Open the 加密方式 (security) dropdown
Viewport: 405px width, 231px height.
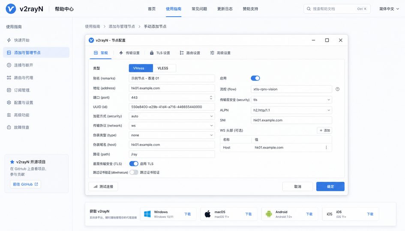tap(172, 116)
